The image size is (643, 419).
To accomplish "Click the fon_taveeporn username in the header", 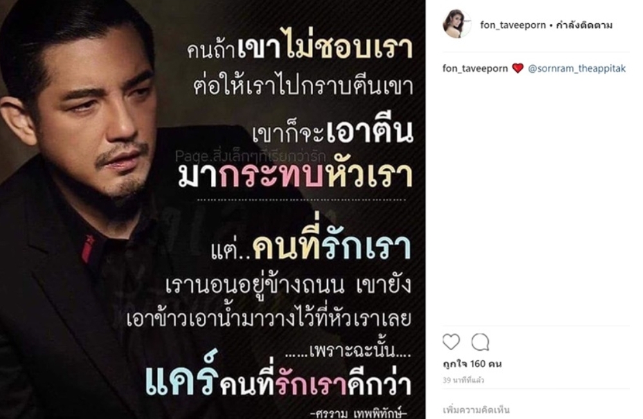I will (512, 25).
